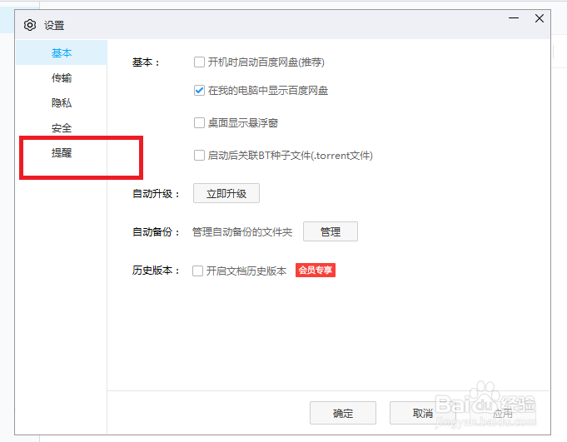The image size is (567, 442).
Task: Select the 安全 settings tab
Action: tap(62, 128)
